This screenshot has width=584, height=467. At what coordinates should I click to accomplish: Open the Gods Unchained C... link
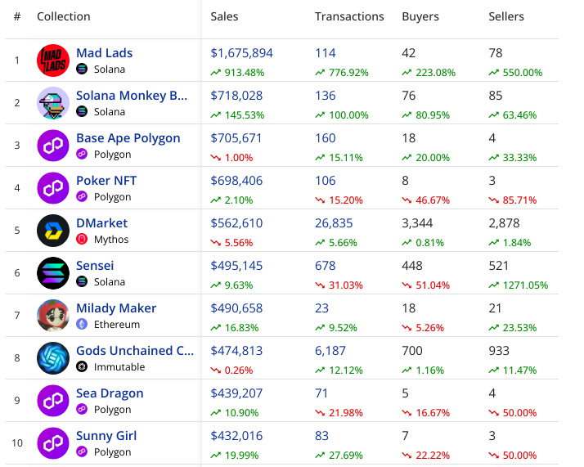pos(135,351)
